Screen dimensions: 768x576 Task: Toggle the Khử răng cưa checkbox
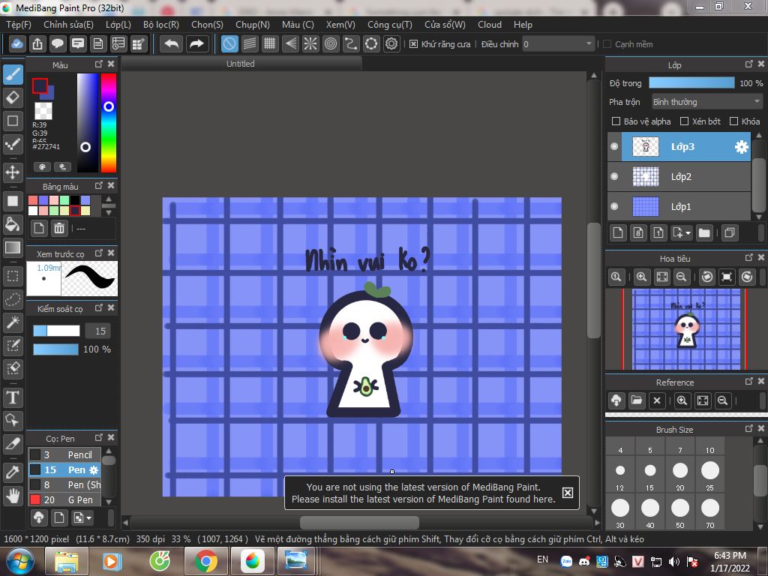point(413,44)
